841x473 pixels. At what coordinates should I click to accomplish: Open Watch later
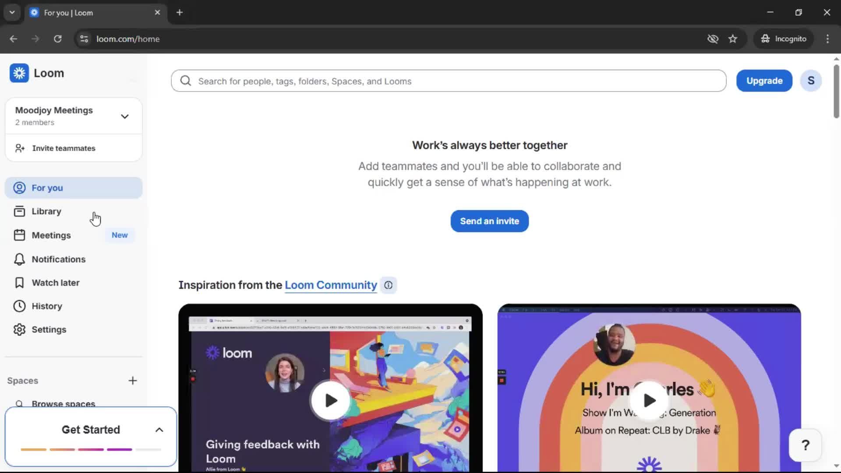click(48, 282)
